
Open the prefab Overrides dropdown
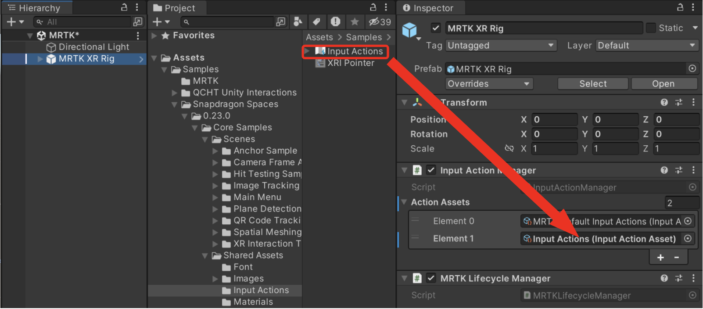coord(489,84)
